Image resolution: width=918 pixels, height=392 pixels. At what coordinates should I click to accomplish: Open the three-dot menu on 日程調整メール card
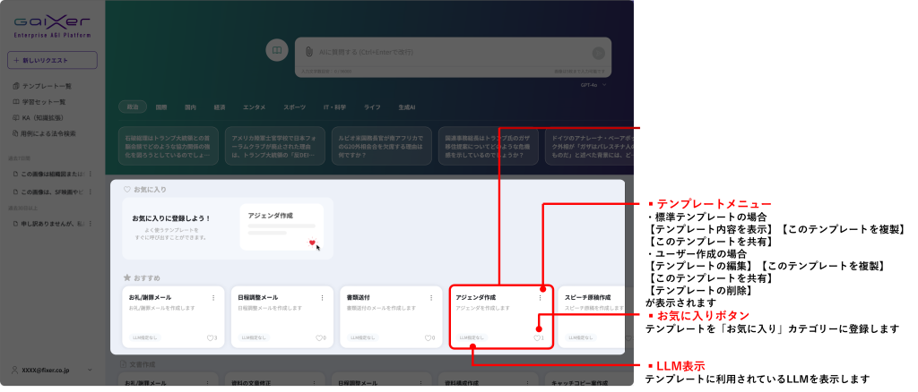pyautogui.click(x=323, y=297)
